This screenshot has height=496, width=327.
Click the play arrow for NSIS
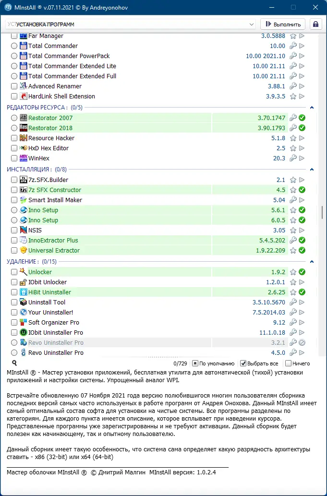302,230
